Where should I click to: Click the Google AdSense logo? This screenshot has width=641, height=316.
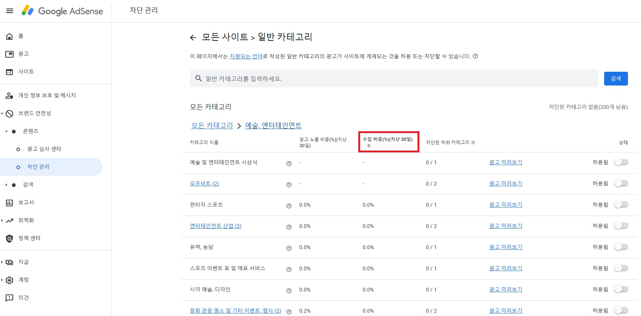(62, 11)
